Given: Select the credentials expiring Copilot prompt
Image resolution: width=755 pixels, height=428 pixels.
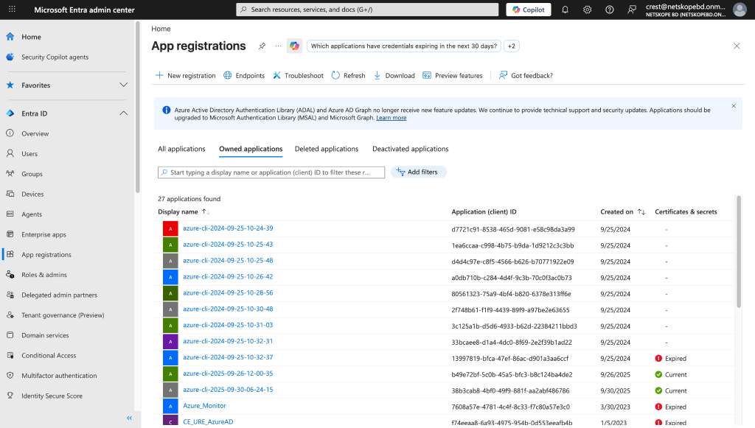Looking at the screenshot, I should click(x=403, y=46).
